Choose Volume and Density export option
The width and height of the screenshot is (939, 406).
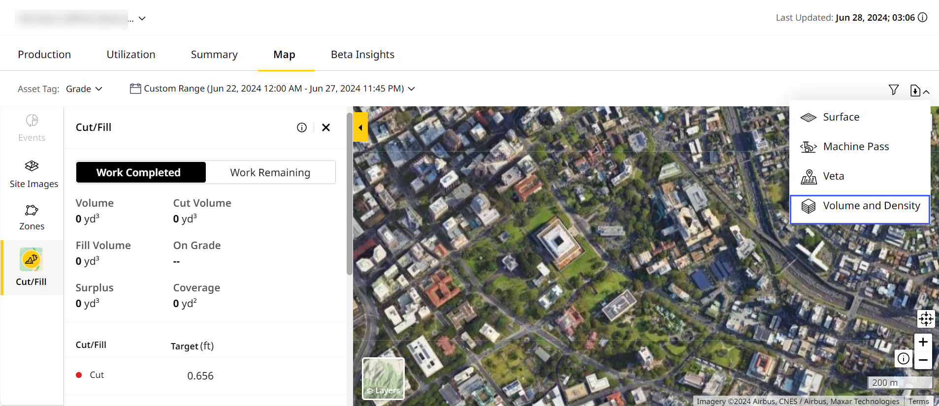tap(860, 206)
